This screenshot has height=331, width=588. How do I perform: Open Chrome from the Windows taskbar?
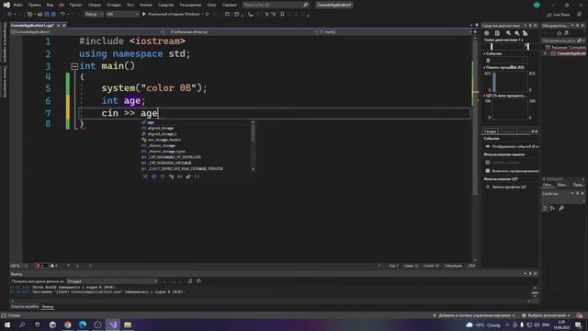click(x=67, y=325)
